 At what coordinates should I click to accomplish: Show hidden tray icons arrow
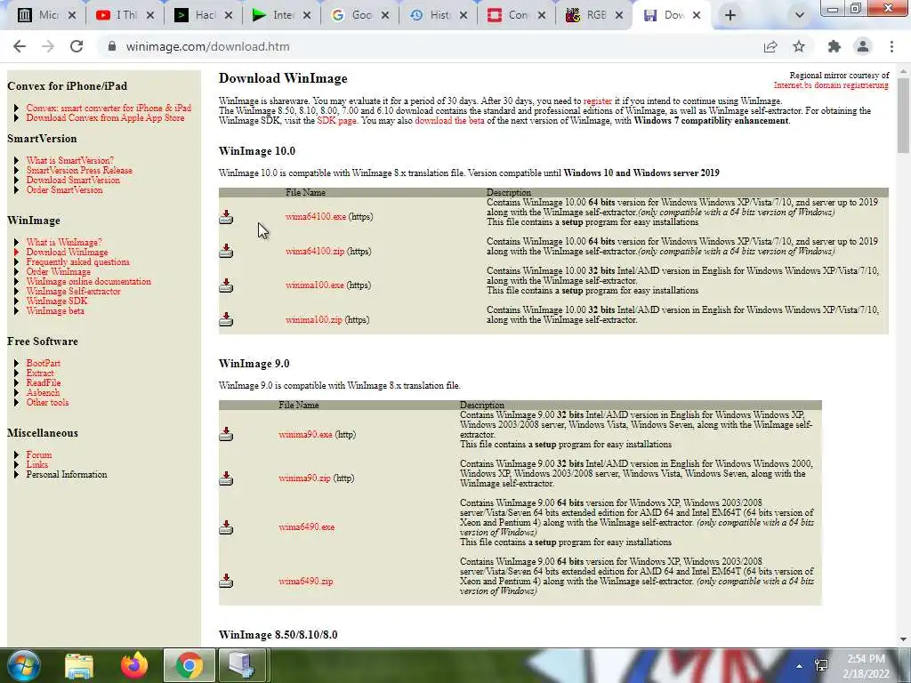(800, 666)
